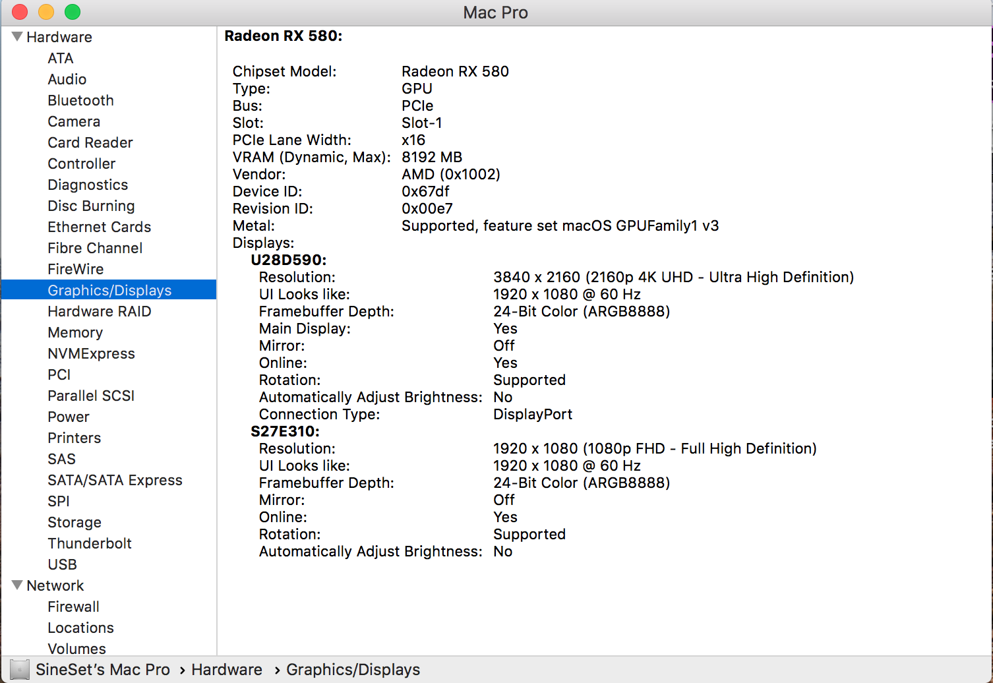This screenshot has height=683, width=993.
Task: Open the Bluetooth hardware entry
Action: point(80,100)
